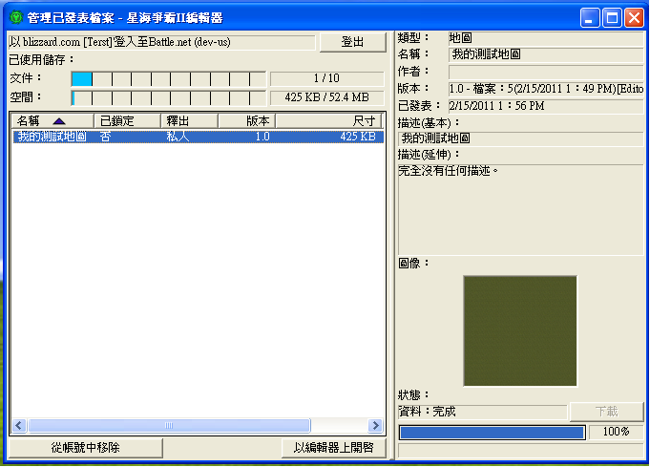The height and width of the screenshot is (467, 650).
Task: Click the 類型 type field showing 地圖
Action: [546, 38]
